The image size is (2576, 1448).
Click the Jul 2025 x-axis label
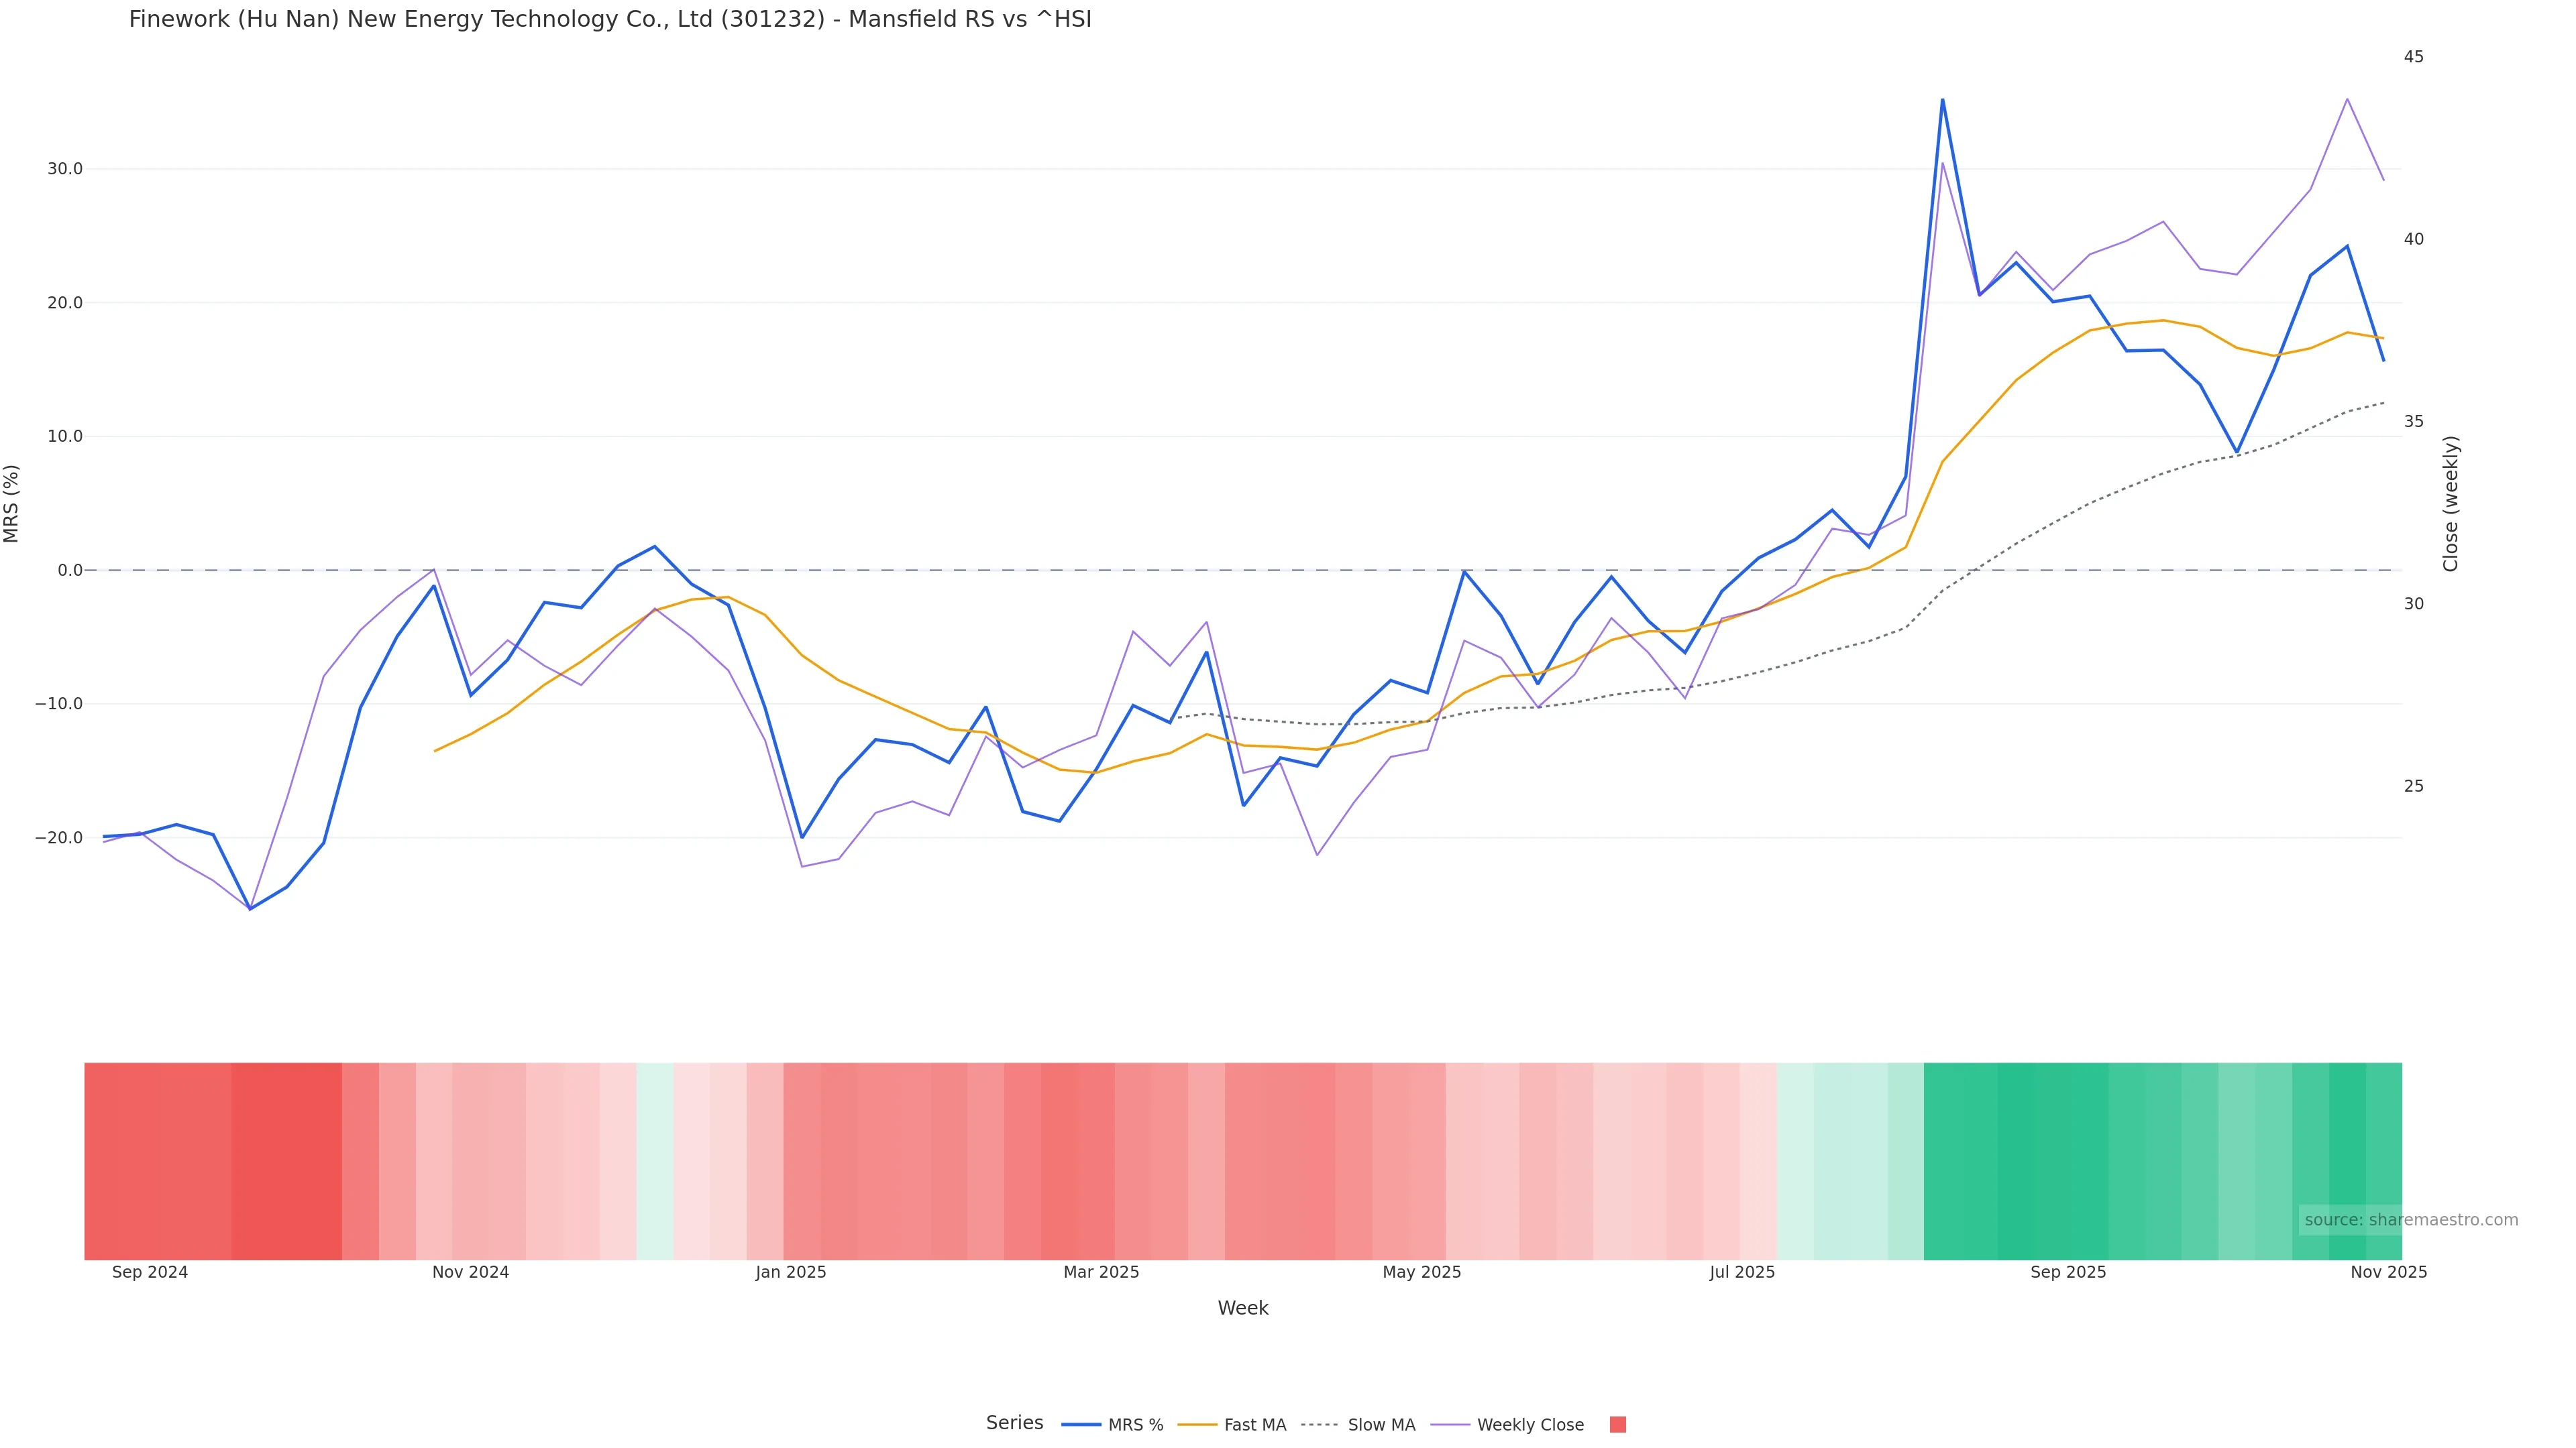1742,1272
